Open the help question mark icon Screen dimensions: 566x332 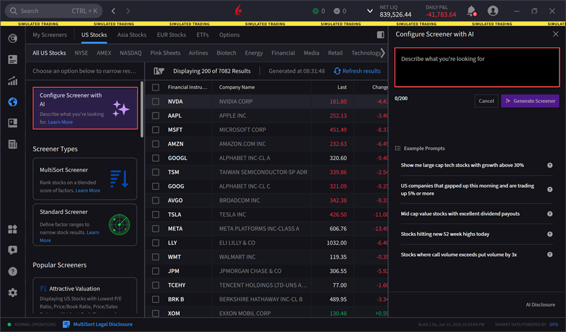tap(13, 271)
